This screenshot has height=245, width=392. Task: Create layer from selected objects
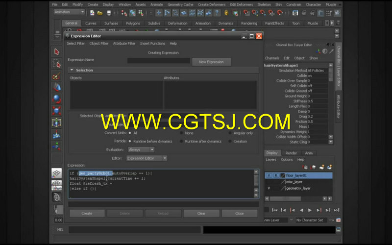click(329, 167)
